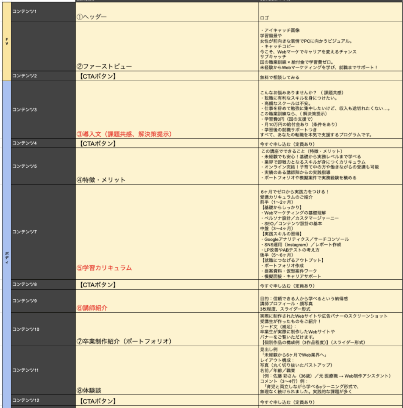Select the コンテンツ3 cell

click(43, 110)
